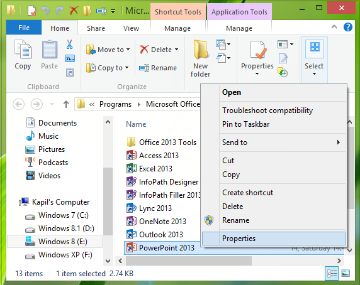Click the horizontal scrollbar thumb in file list

point(189,261)
